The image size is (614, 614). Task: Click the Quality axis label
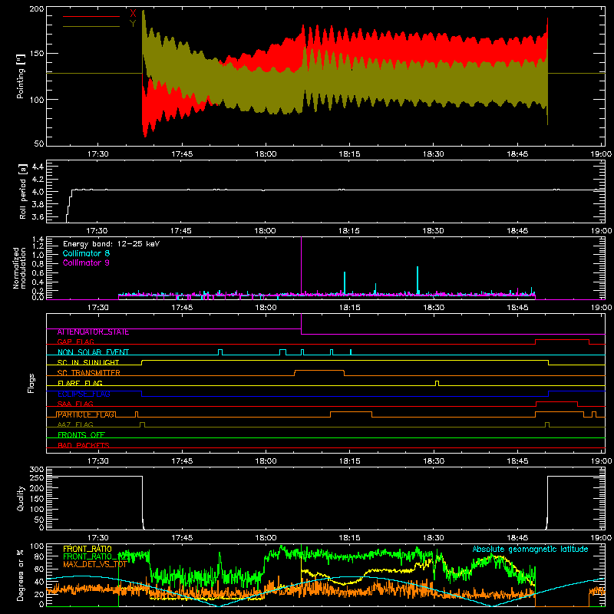[21, 498]
